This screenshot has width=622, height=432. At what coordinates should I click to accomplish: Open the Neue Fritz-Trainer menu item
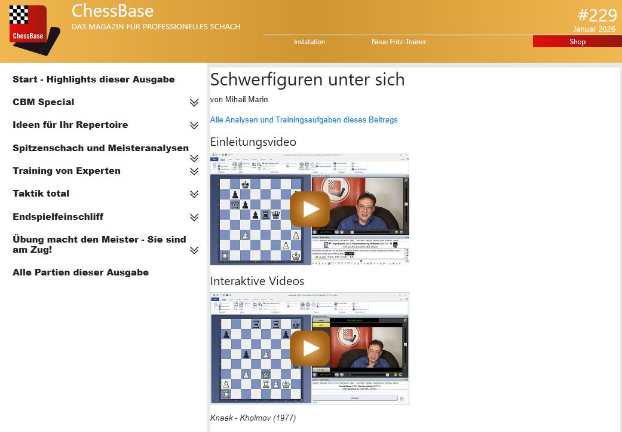pos(399,42)
